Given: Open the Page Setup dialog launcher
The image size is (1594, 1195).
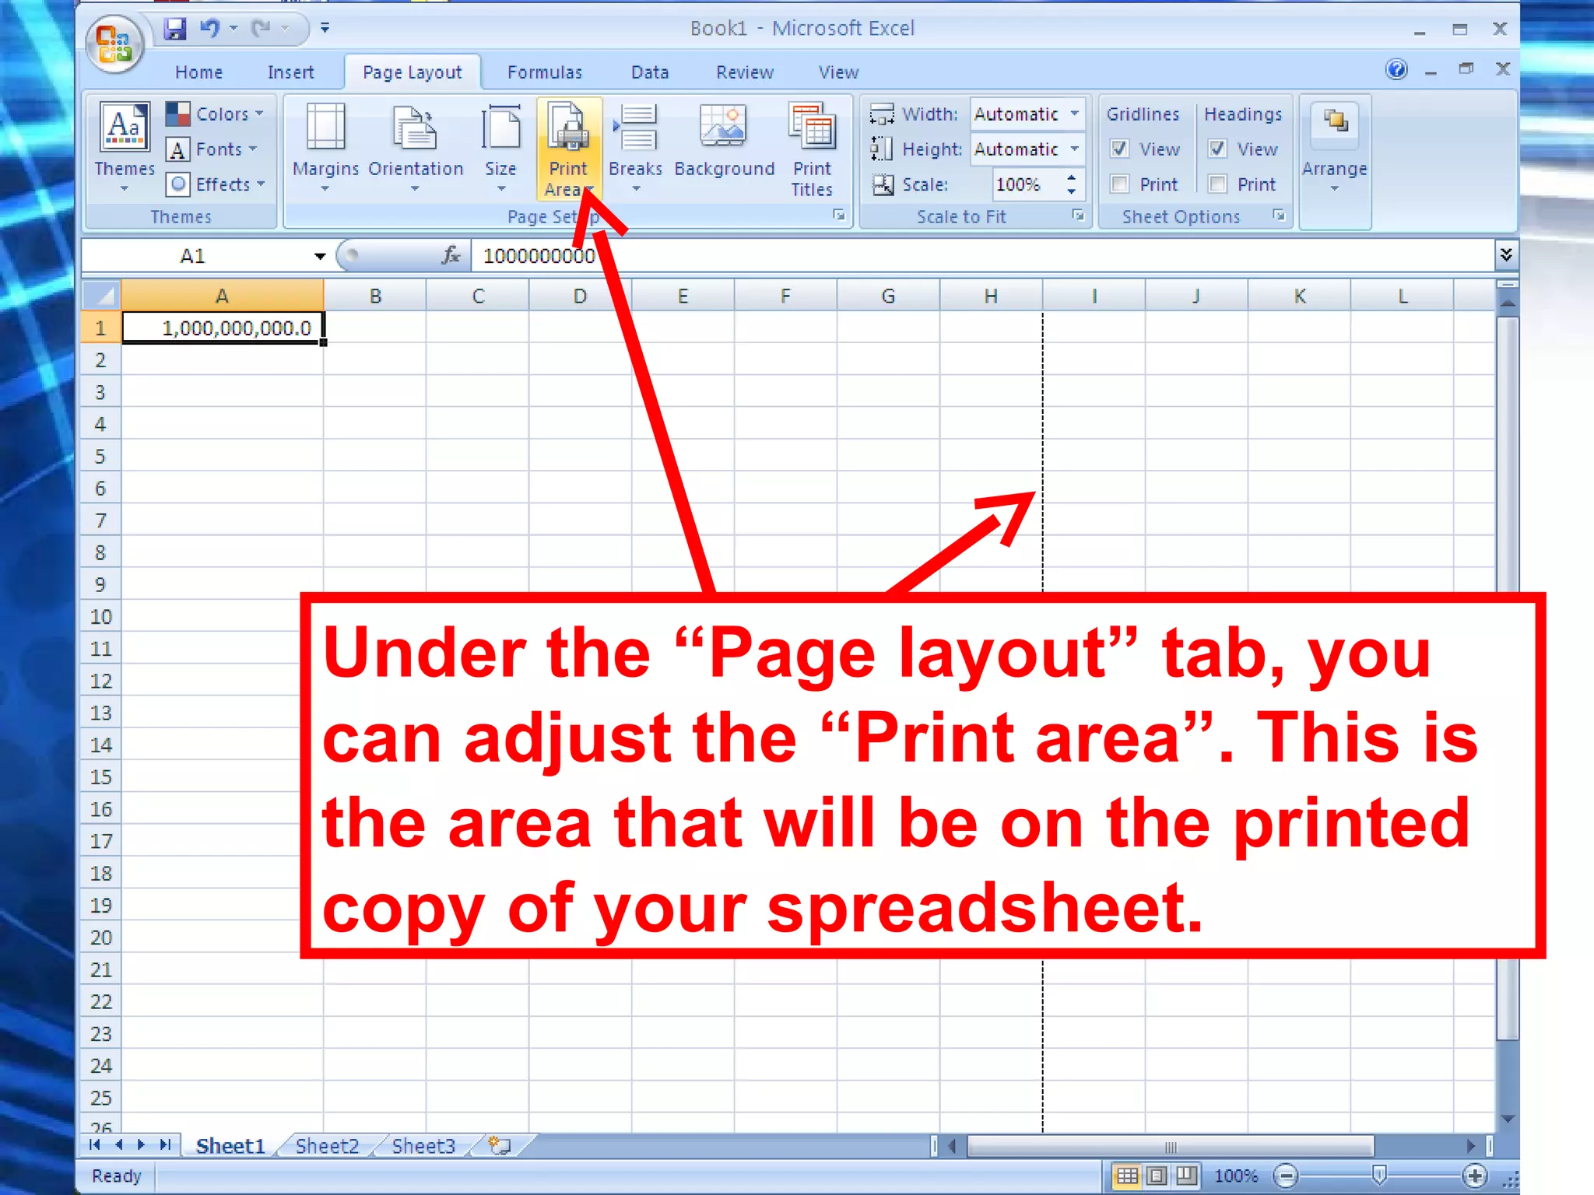Looking at the screenshot, I should (839, 216).
